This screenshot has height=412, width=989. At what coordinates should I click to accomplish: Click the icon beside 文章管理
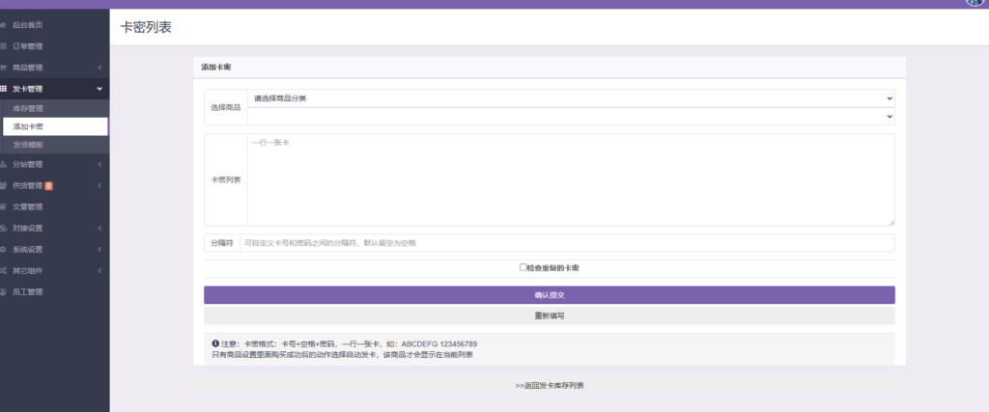tap(3, 207)
